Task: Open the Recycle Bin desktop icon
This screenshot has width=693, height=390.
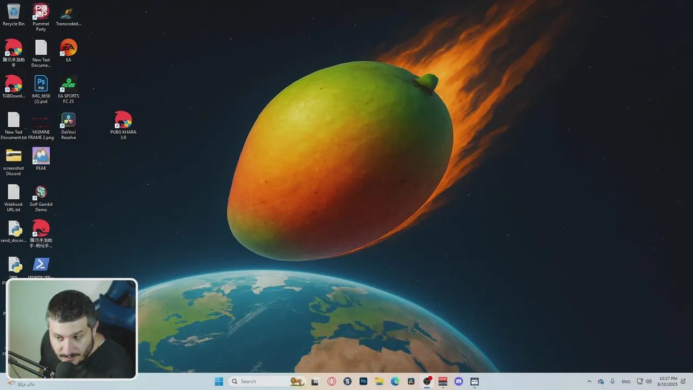Action: 14,15
